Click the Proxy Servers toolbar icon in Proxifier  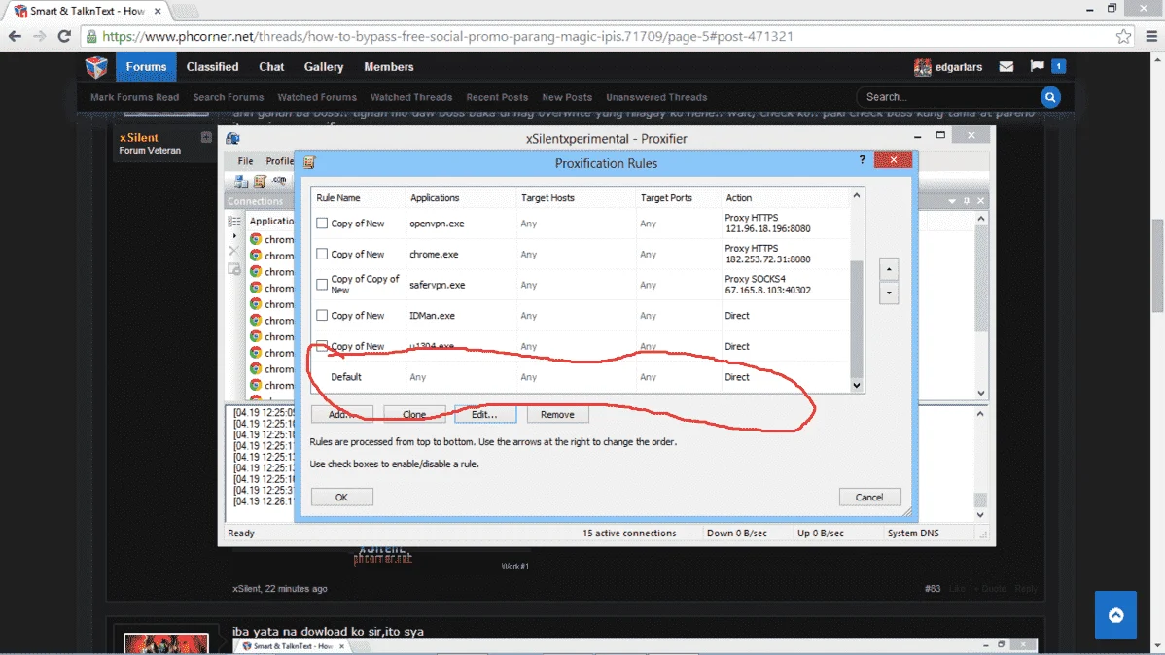241,181
